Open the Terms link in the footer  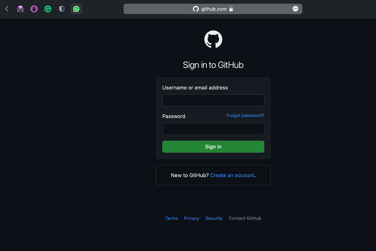coord(171,218)
